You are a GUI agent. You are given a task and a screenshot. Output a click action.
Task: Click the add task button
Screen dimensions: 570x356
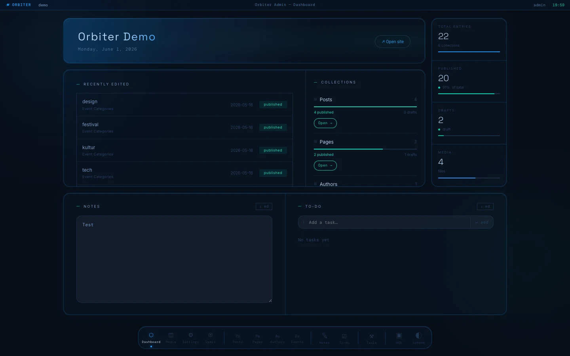(482, 222)
